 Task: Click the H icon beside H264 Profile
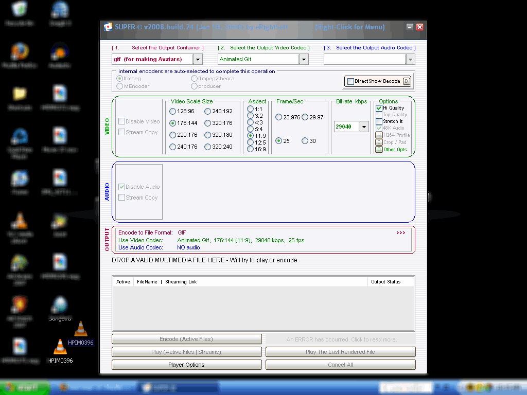[x=379, y=135]
